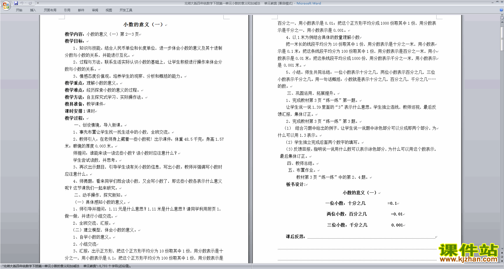Screen dimensions: 504x269
Task: Click the line 一、创设情境，导入新课。
Action: pos(99,125)
